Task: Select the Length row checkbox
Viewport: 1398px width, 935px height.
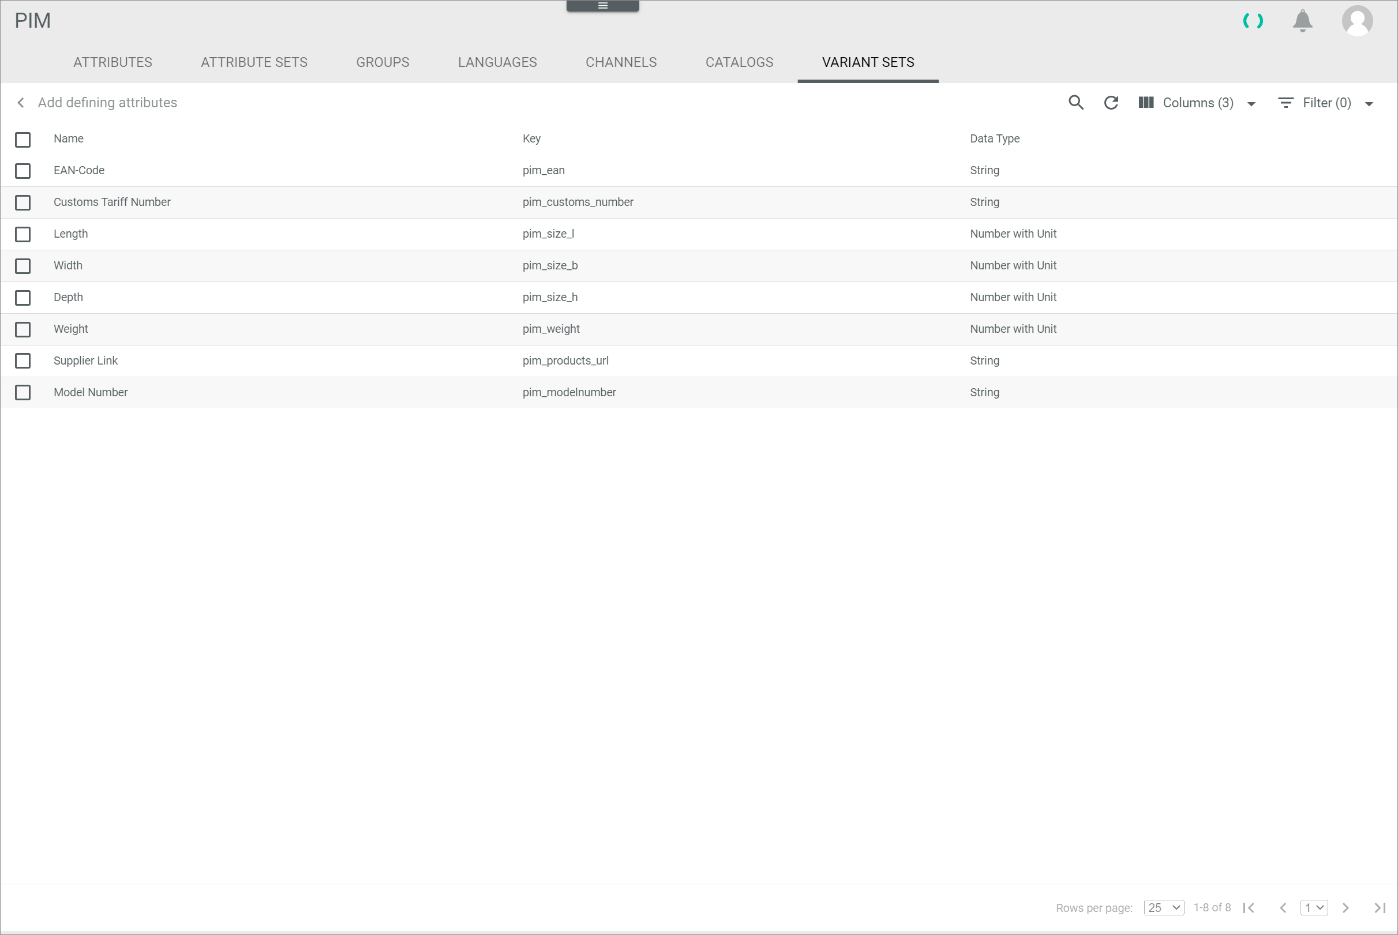Action: pyautogui.click(x=23, y=234)
